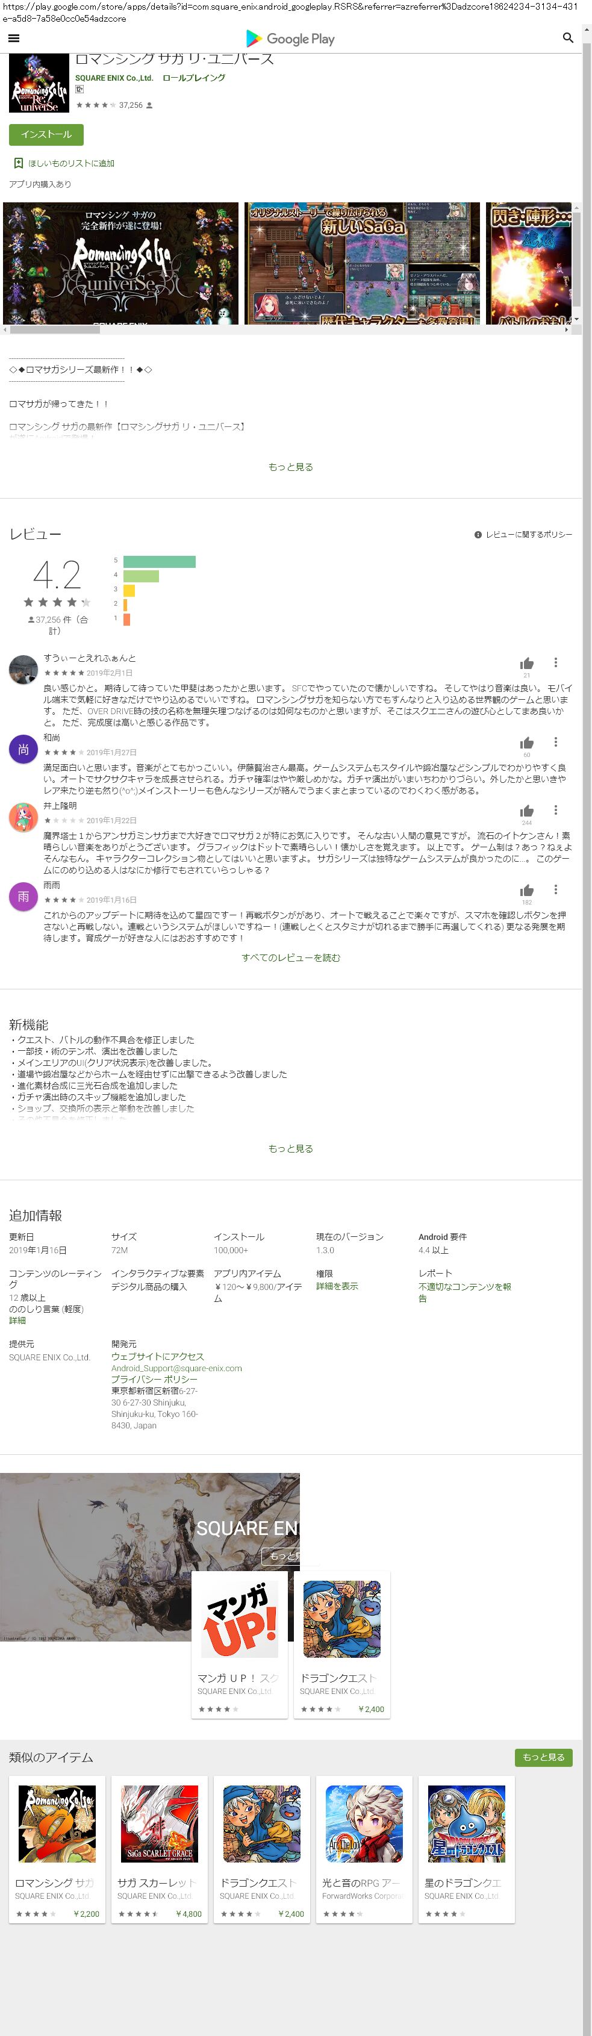592x2036 pixels.
Task: Click the 5-star rating bar
Action: coord(159,561)
